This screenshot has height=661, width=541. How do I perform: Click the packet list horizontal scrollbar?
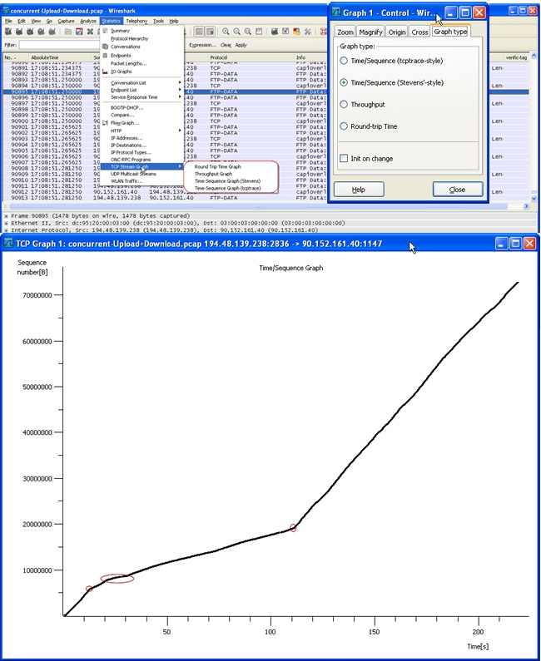[x=259, y=206]
